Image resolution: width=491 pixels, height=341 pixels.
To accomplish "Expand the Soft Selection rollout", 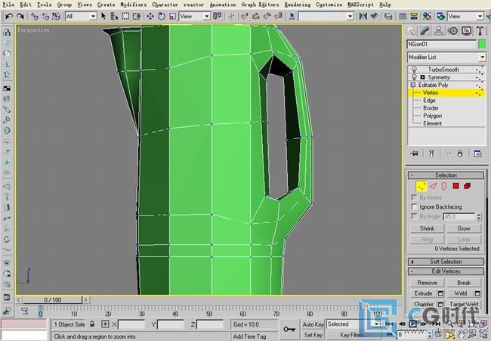I will 446,262.
